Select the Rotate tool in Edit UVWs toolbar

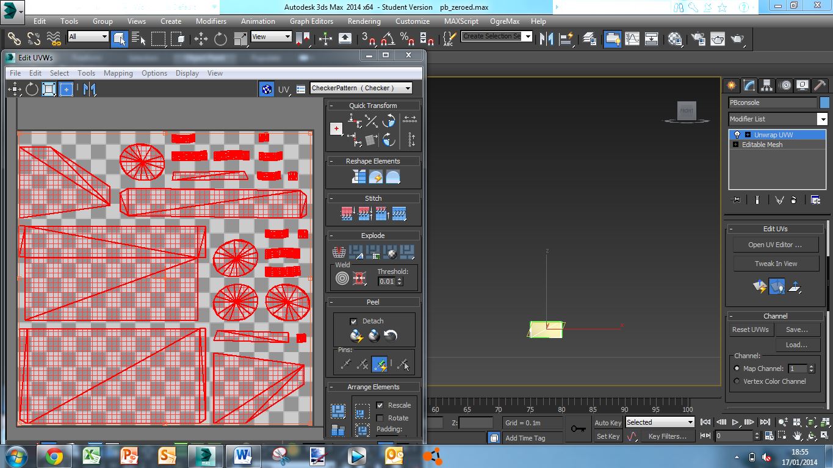click(x=32, y=89)
